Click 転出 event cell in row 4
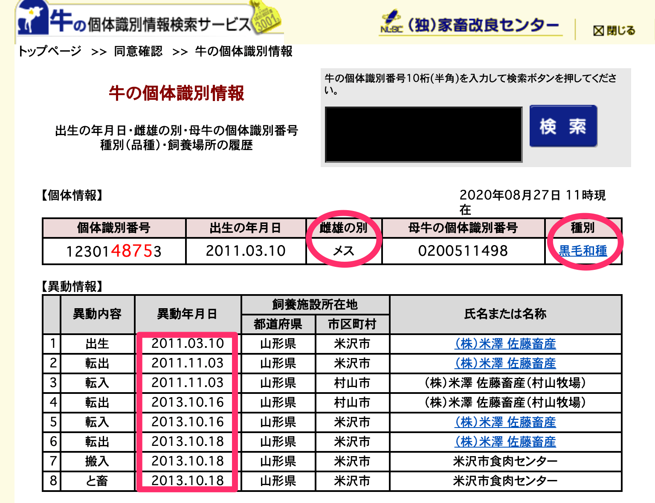The image size is (655, 503). (97, 402)
